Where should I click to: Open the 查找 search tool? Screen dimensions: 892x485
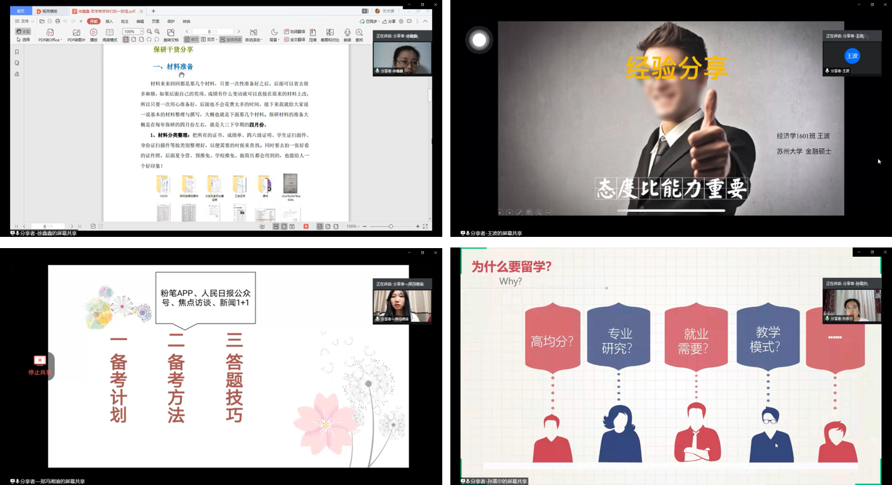(x=359, y=33)
